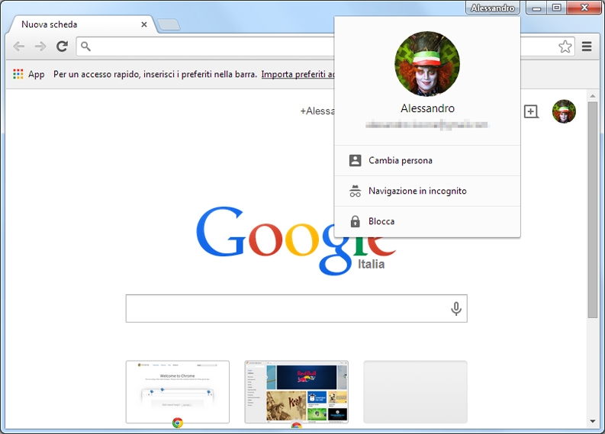This screenshot has height=434, width=605.
Task: Toggle the Alessandro profile name button
Action: coord(493,8)
